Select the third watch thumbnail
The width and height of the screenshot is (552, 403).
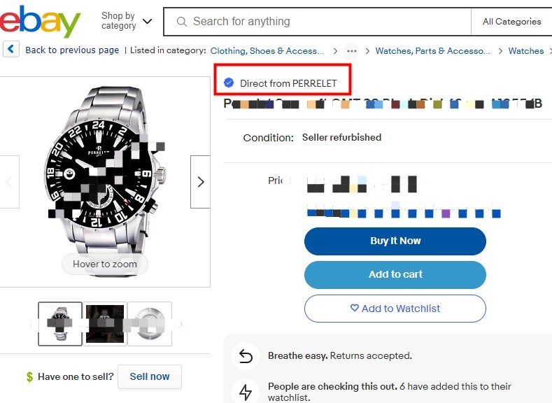[x=150, y=324]
